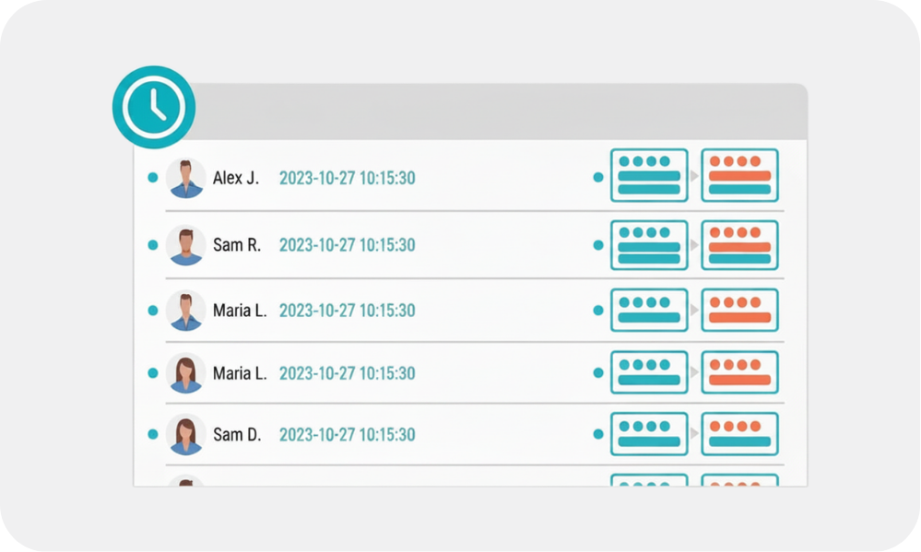Screen dimensions: 921x552
Task: Open Alex J.'s avatar
Action: [x=186, y=178]
